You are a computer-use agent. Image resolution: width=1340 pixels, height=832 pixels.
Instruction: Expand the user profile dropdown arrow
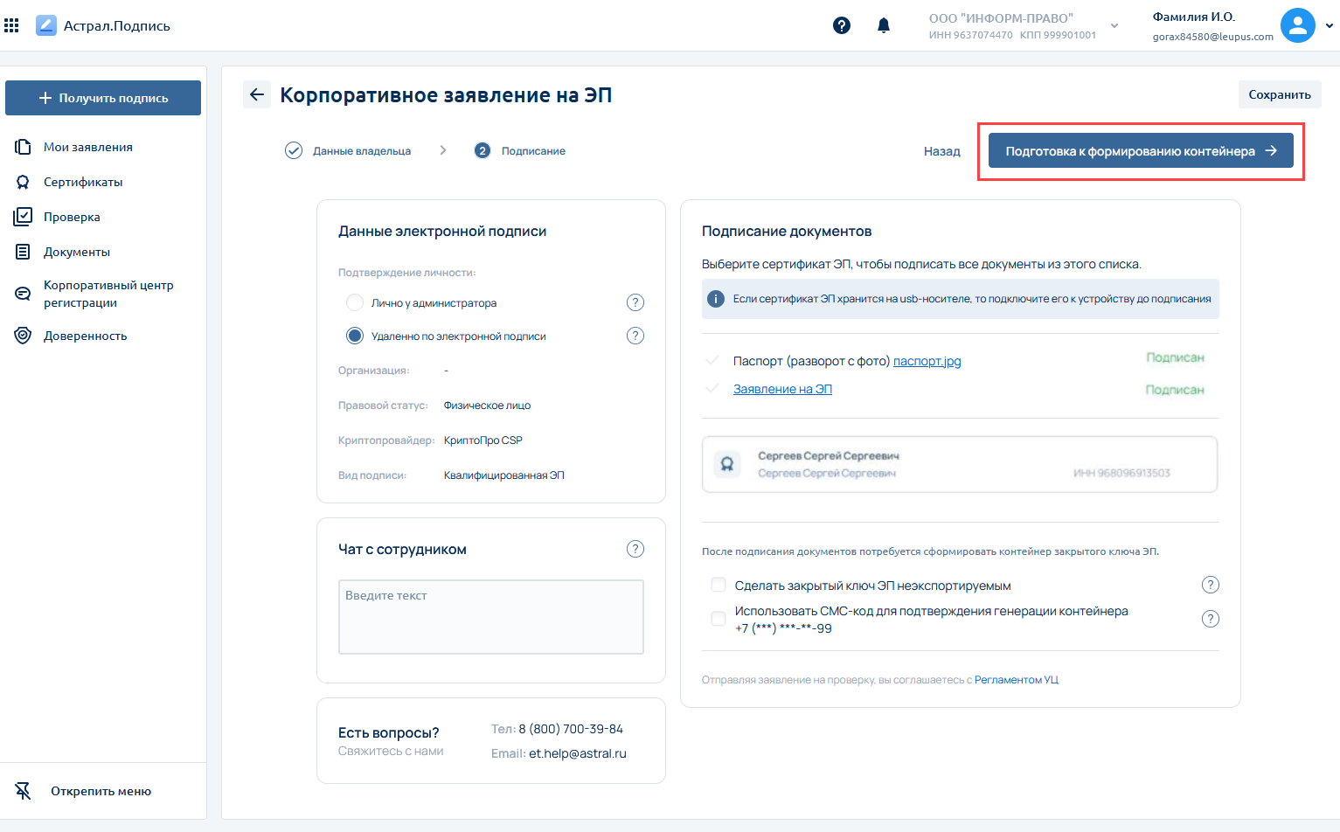coord(1330,26)
